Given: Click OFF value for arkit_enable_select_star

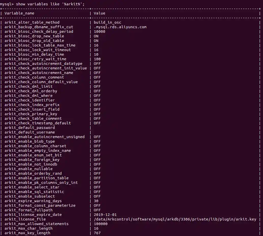Looking at the screenshot, I should 97,187.
